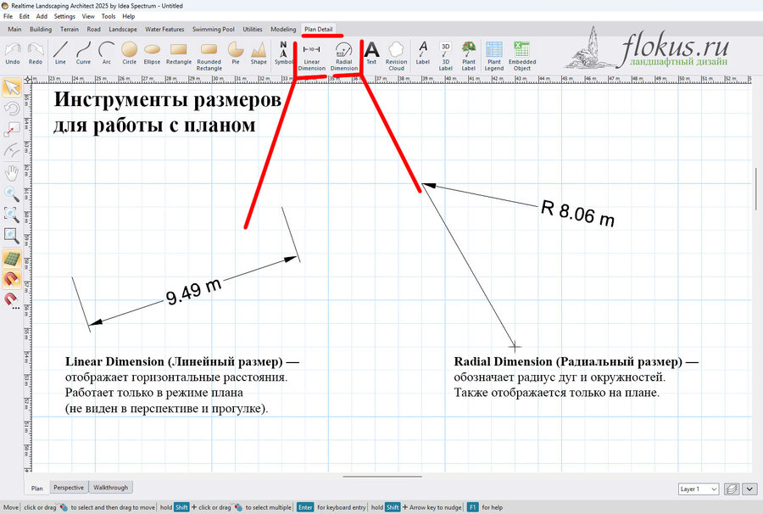Open snap settings (magnet with dots)

[12, 301]
